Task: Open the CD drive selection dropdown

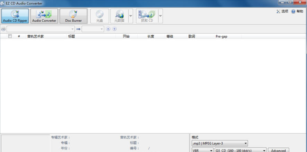Action: (x=41, y=29)
